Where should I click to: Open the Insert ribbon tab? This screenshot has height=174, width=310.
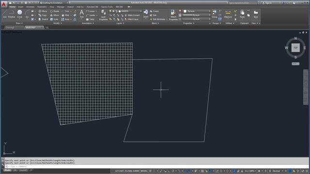pyautogui.click(x=20, y=7)
